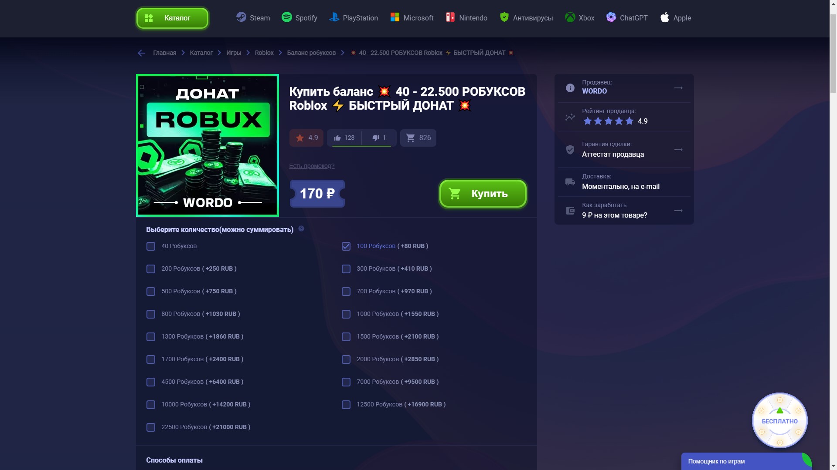The image size is (837, 470).
Task: Go to Баланс робуксов breadcrumb link
Action: coord(311,53)
